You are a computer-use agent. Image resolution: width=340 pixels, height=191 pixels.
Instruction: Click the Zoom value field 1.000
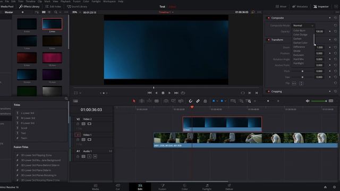[320, 47]
